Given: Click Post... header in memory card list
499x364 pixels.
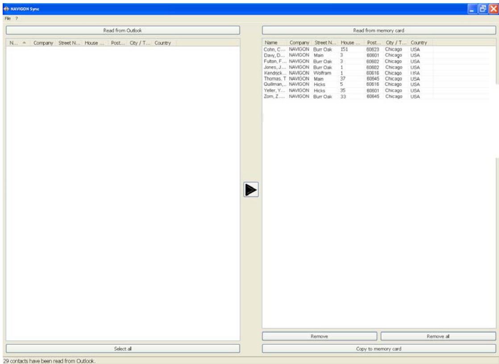Looking at the screenshot, I should (x=374, y=42).
